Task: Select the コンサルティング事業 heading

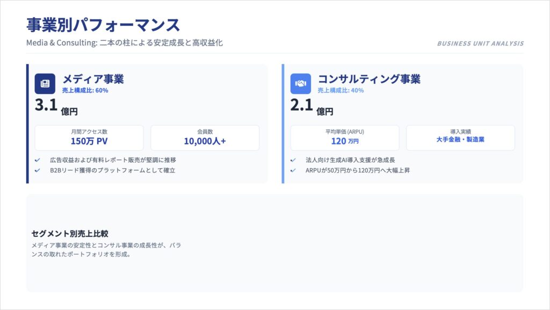Action: (369, 79)
